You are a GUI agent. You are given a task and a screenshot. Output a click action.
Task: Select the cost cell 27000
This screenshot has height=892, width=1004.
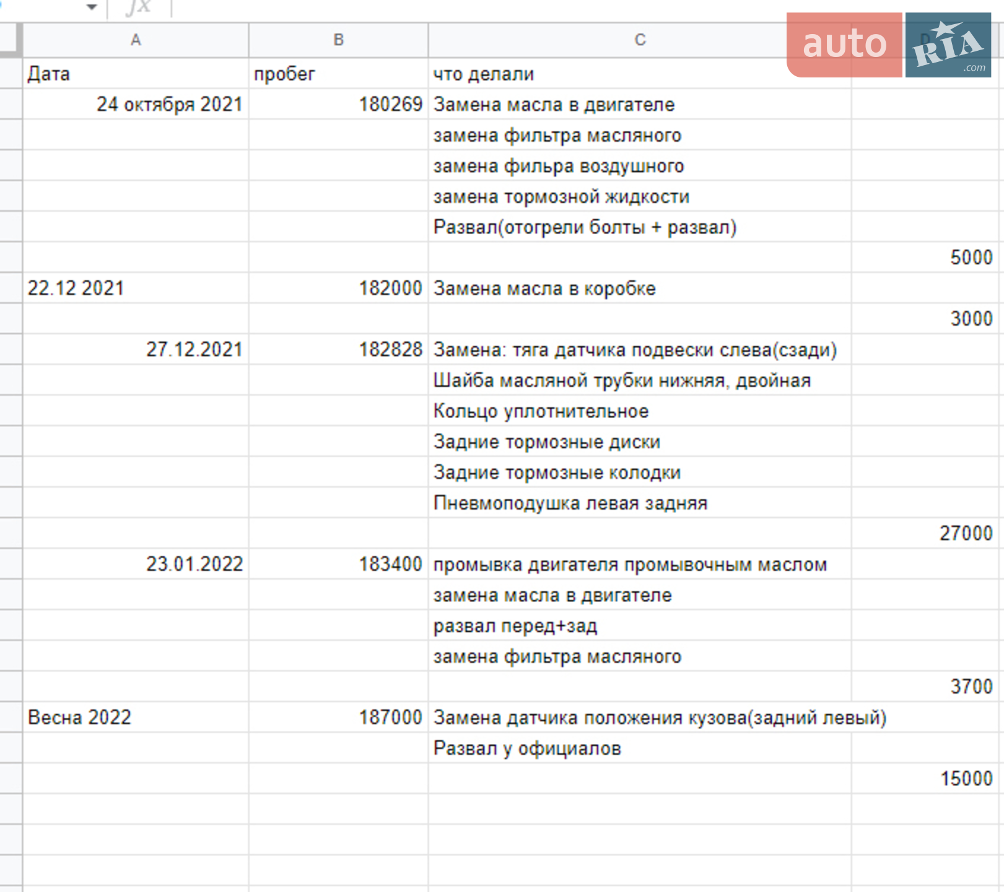coord(925,533)
